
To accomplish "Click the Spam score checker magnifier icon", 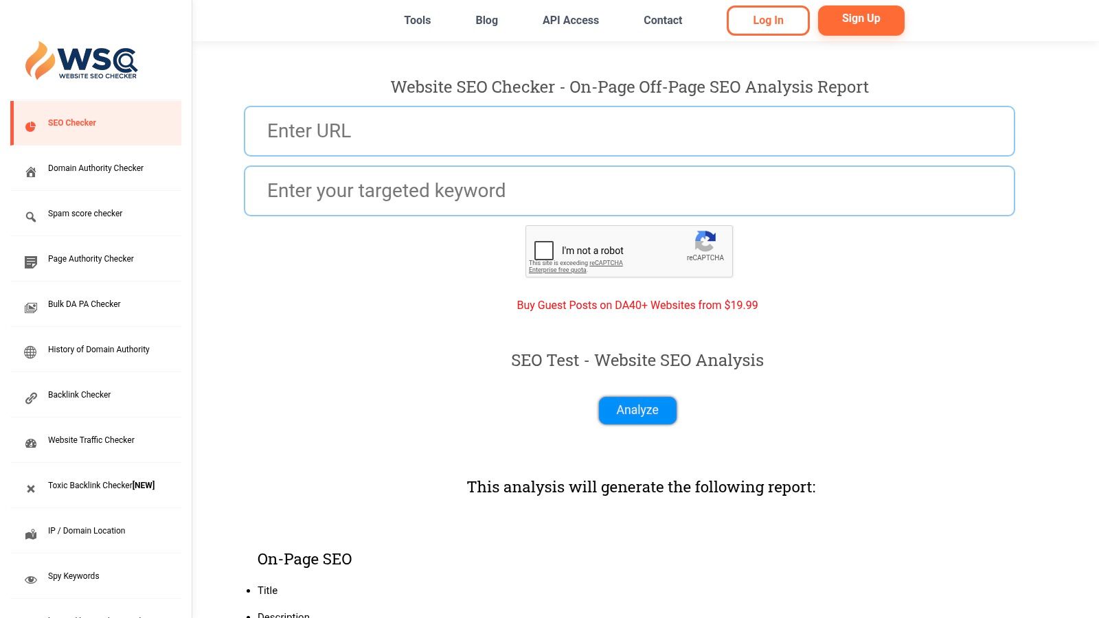I will click(31, 217).
